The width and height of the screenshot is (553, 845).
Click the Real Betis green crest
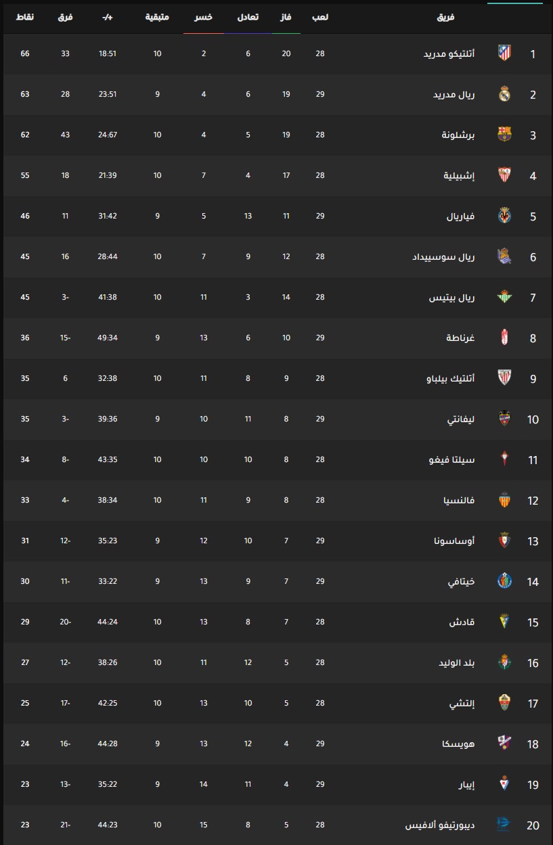(504, 297)
